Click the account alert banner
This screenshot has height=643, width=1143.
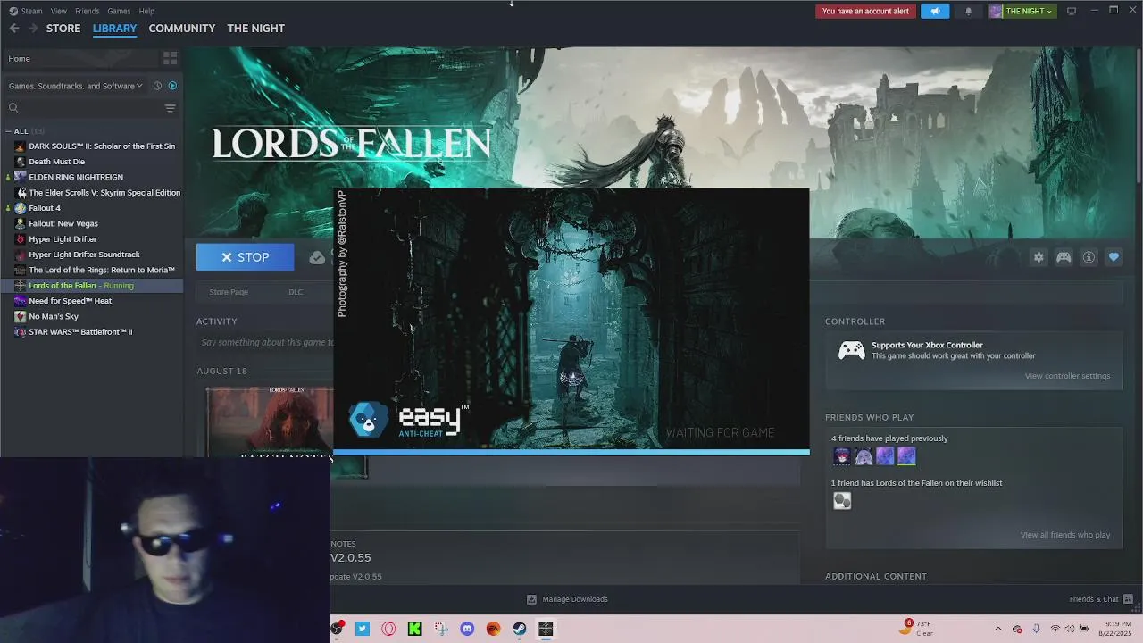[x=865, y=11]
